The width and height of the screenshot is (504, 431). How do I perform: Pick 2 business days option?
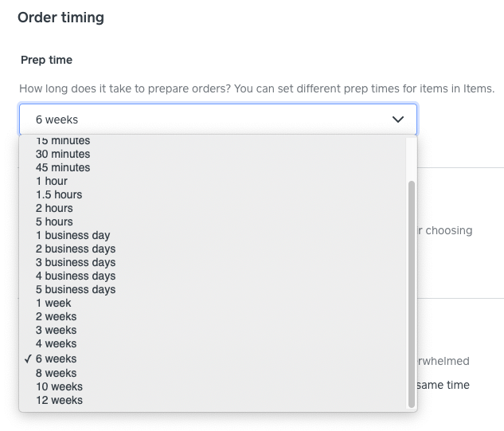pos(76,249)
